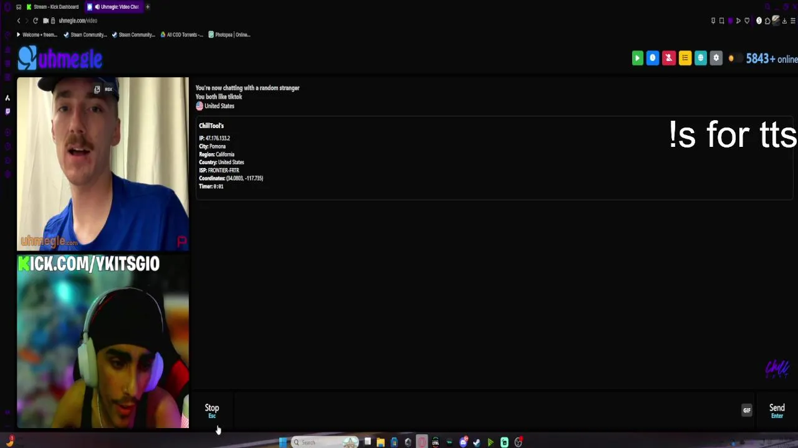Open Microsoft Store from taskbar

(394, 442)
